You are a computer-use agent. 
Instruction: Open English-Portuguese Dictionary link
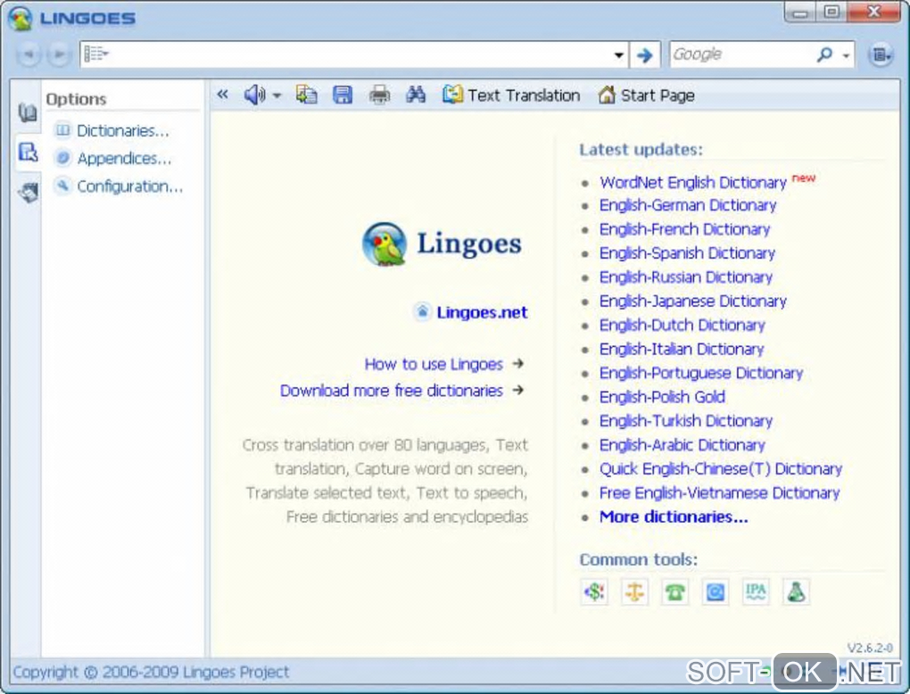[701, 373]
